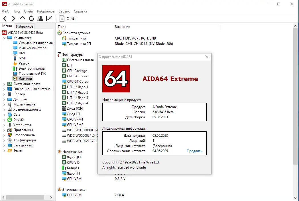299x201 pixels.
Task: Click the main panel vertical scrollbar down arrow
Action: pyautogui.click(x=295, y=198)
